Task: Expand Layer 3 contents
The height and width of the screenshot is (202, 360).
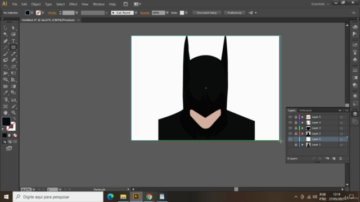Action: tap(303, 128)
